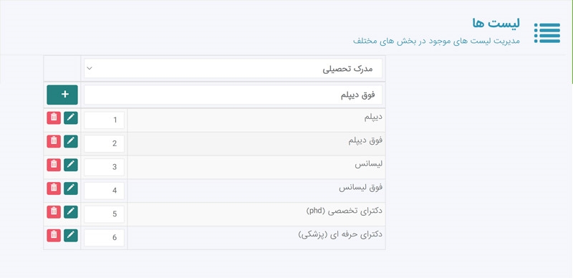Add new item with the green plus button
Screen dimensions: 573x278
coord(62,95)
